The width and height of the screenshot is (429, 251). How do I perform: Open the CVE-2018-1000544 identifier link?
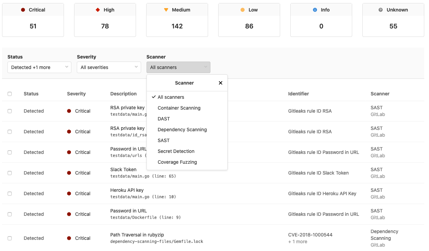tap(310, 234)
